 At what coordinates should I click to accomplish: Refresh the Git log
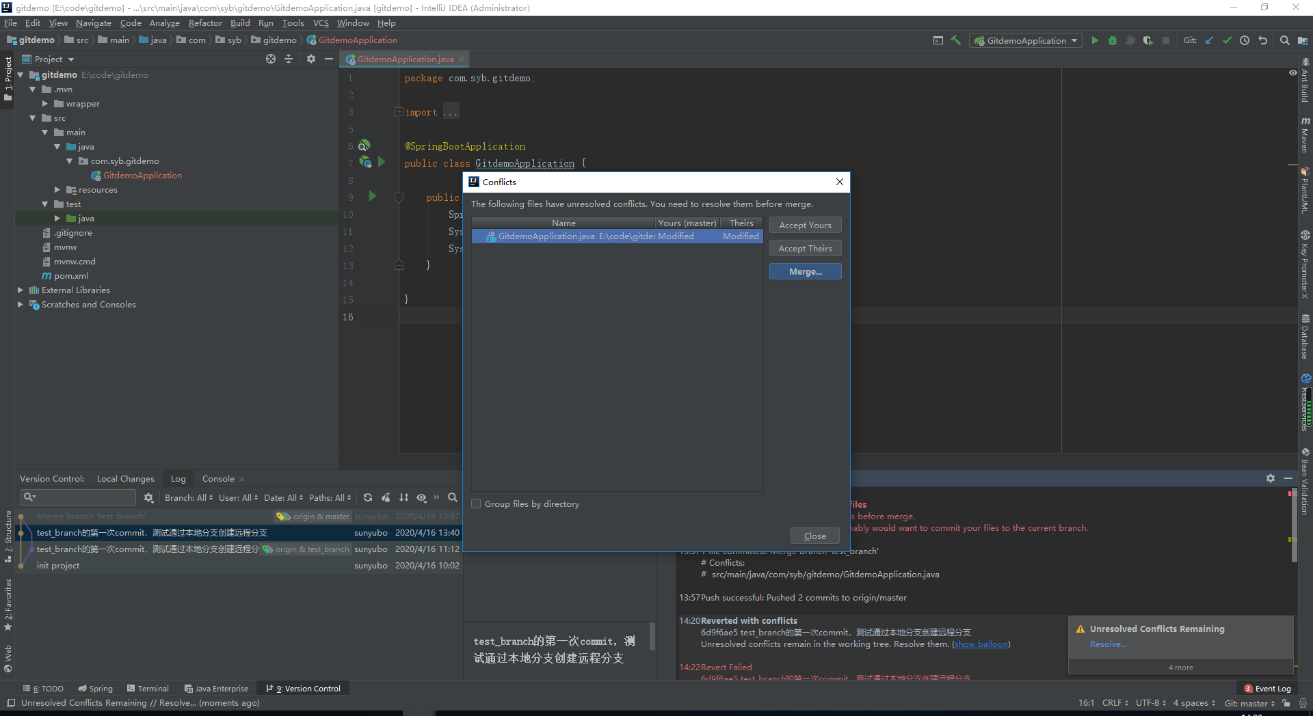pyautogui.click(x=368, y=497)
